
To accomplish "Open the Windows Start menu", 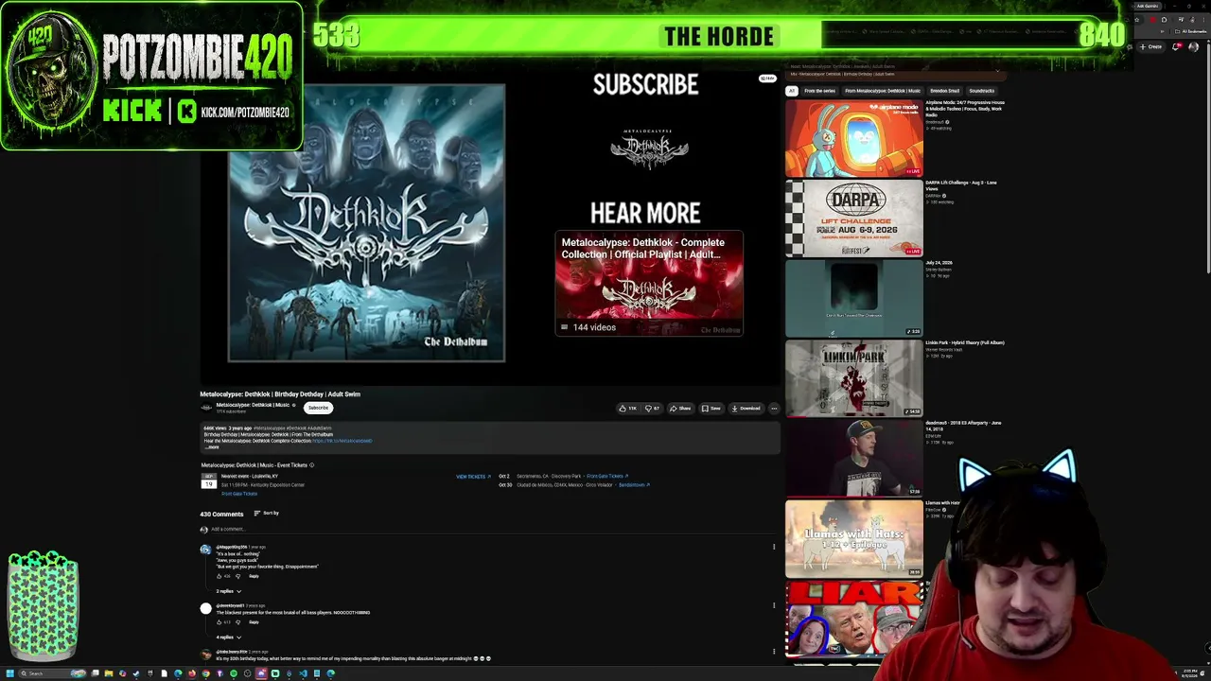I will pos(10,673).
